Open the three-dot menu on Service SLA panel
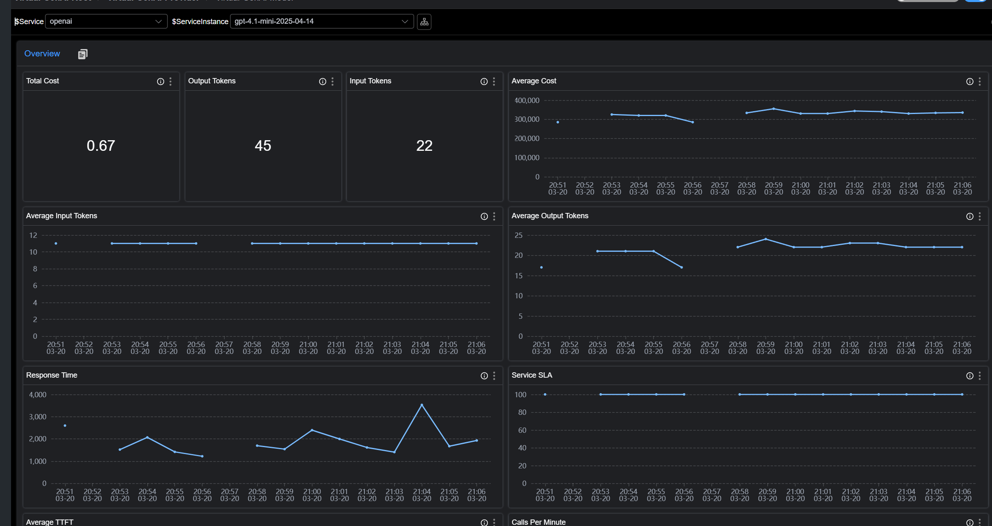 click(980, 376)
